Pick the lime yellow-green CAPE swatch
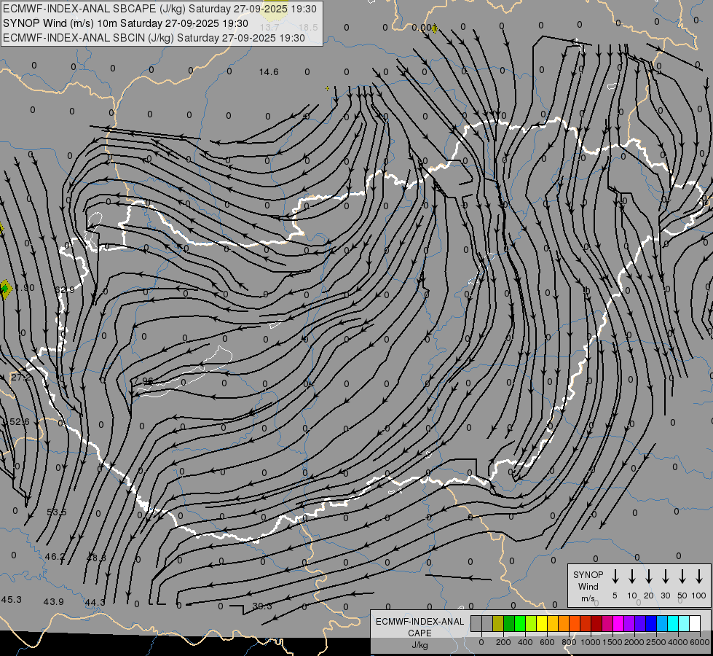 (531, 623)
